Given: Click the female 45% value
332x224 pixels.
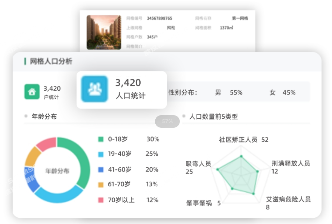Looking at the screenshot, I should click(289, 93).
